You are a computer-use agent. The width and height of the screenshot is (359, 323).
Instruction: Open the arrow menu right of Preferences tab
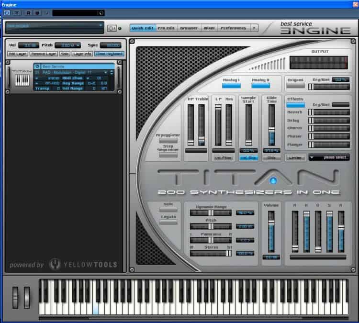coord(254,28)
